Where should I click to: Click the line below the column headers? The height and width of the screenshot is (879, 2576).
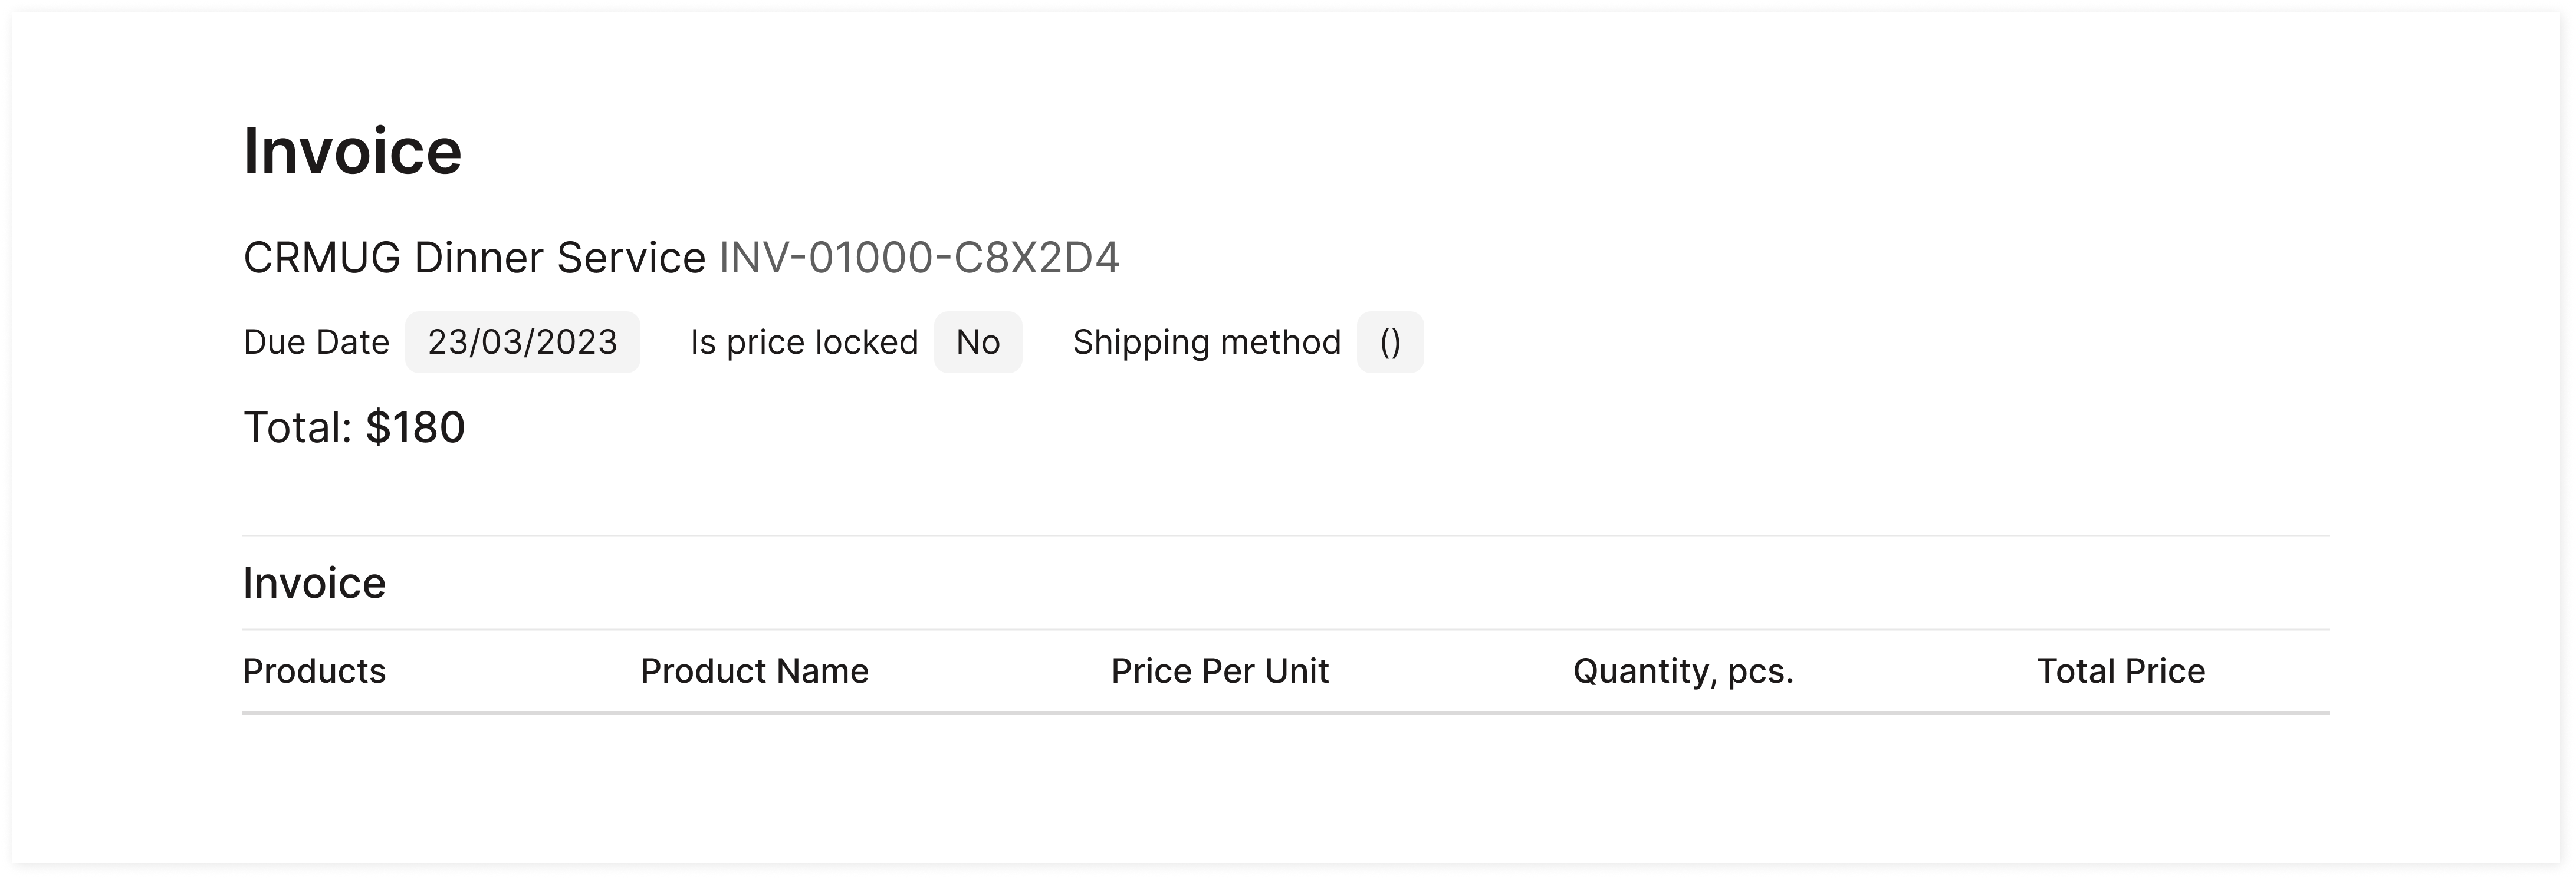[1286, 713]
